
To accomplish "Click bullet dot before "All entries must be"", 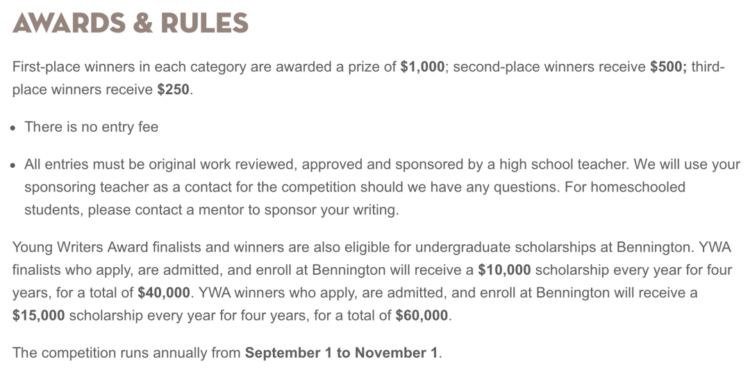I will [x=13, y=165].
